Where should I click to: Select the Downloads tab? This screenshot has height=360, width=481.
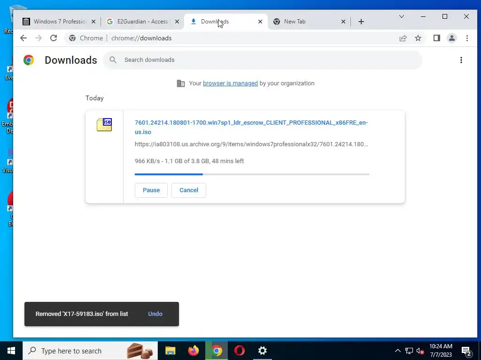[x=225, y=22]
